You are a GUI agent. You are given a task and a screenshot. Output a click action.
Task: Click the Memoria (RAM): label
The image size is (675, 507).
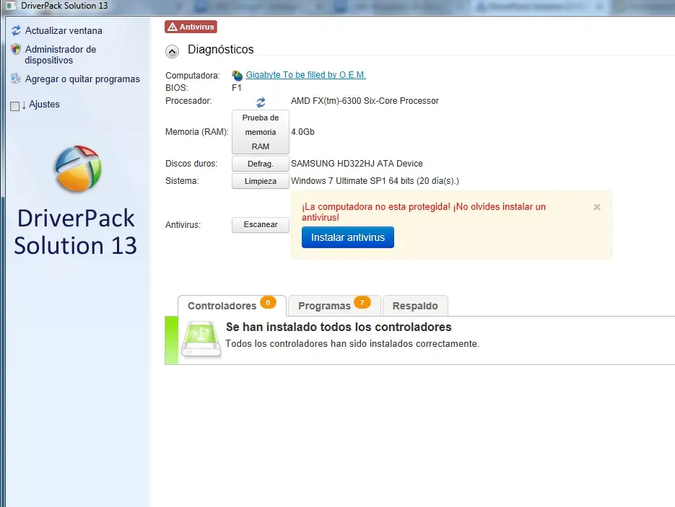click(x=197, y=132)
